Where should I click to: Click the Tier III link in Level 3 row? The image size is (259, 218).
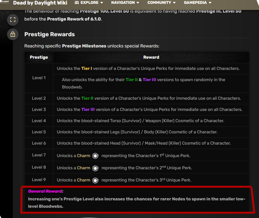click(x=88, y=110)
